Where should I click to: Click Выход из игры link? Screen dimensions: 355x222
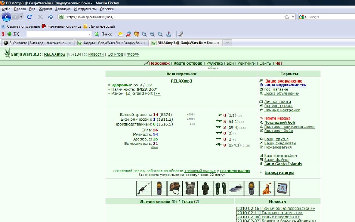(279, 173)
